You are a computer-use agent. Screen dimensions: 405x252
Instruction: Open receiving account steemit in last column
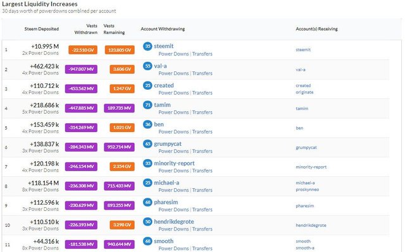pos(303,50)
